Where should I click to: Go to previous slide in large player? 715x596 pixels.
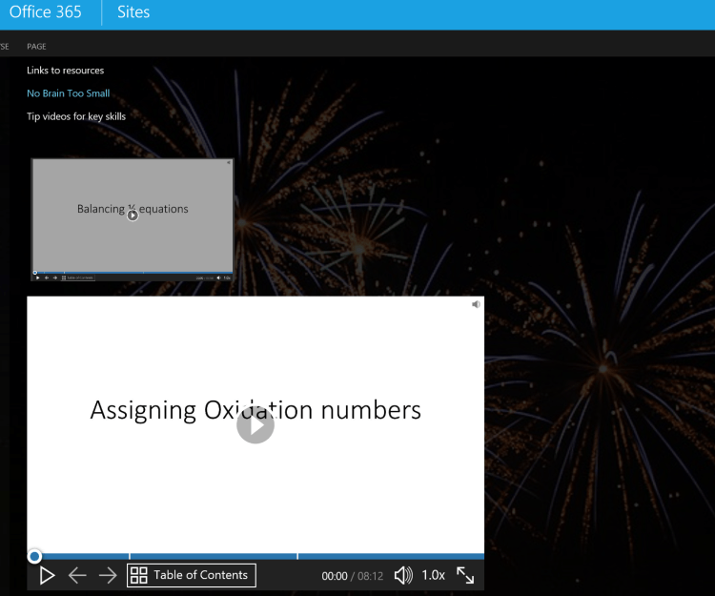[77, 575]
